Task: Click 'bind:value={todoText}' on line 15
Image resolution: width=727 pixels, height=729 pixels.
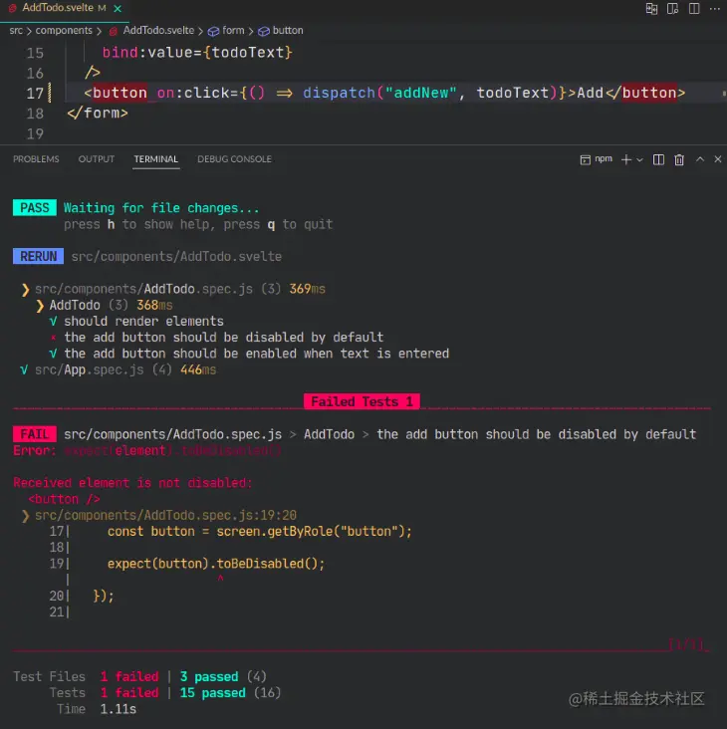Action: coord(197,53)
